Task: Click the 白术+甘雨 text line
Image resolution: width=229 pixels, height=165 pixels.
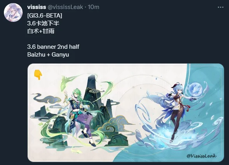Action: pyautogui.click(x=41, y=31)
